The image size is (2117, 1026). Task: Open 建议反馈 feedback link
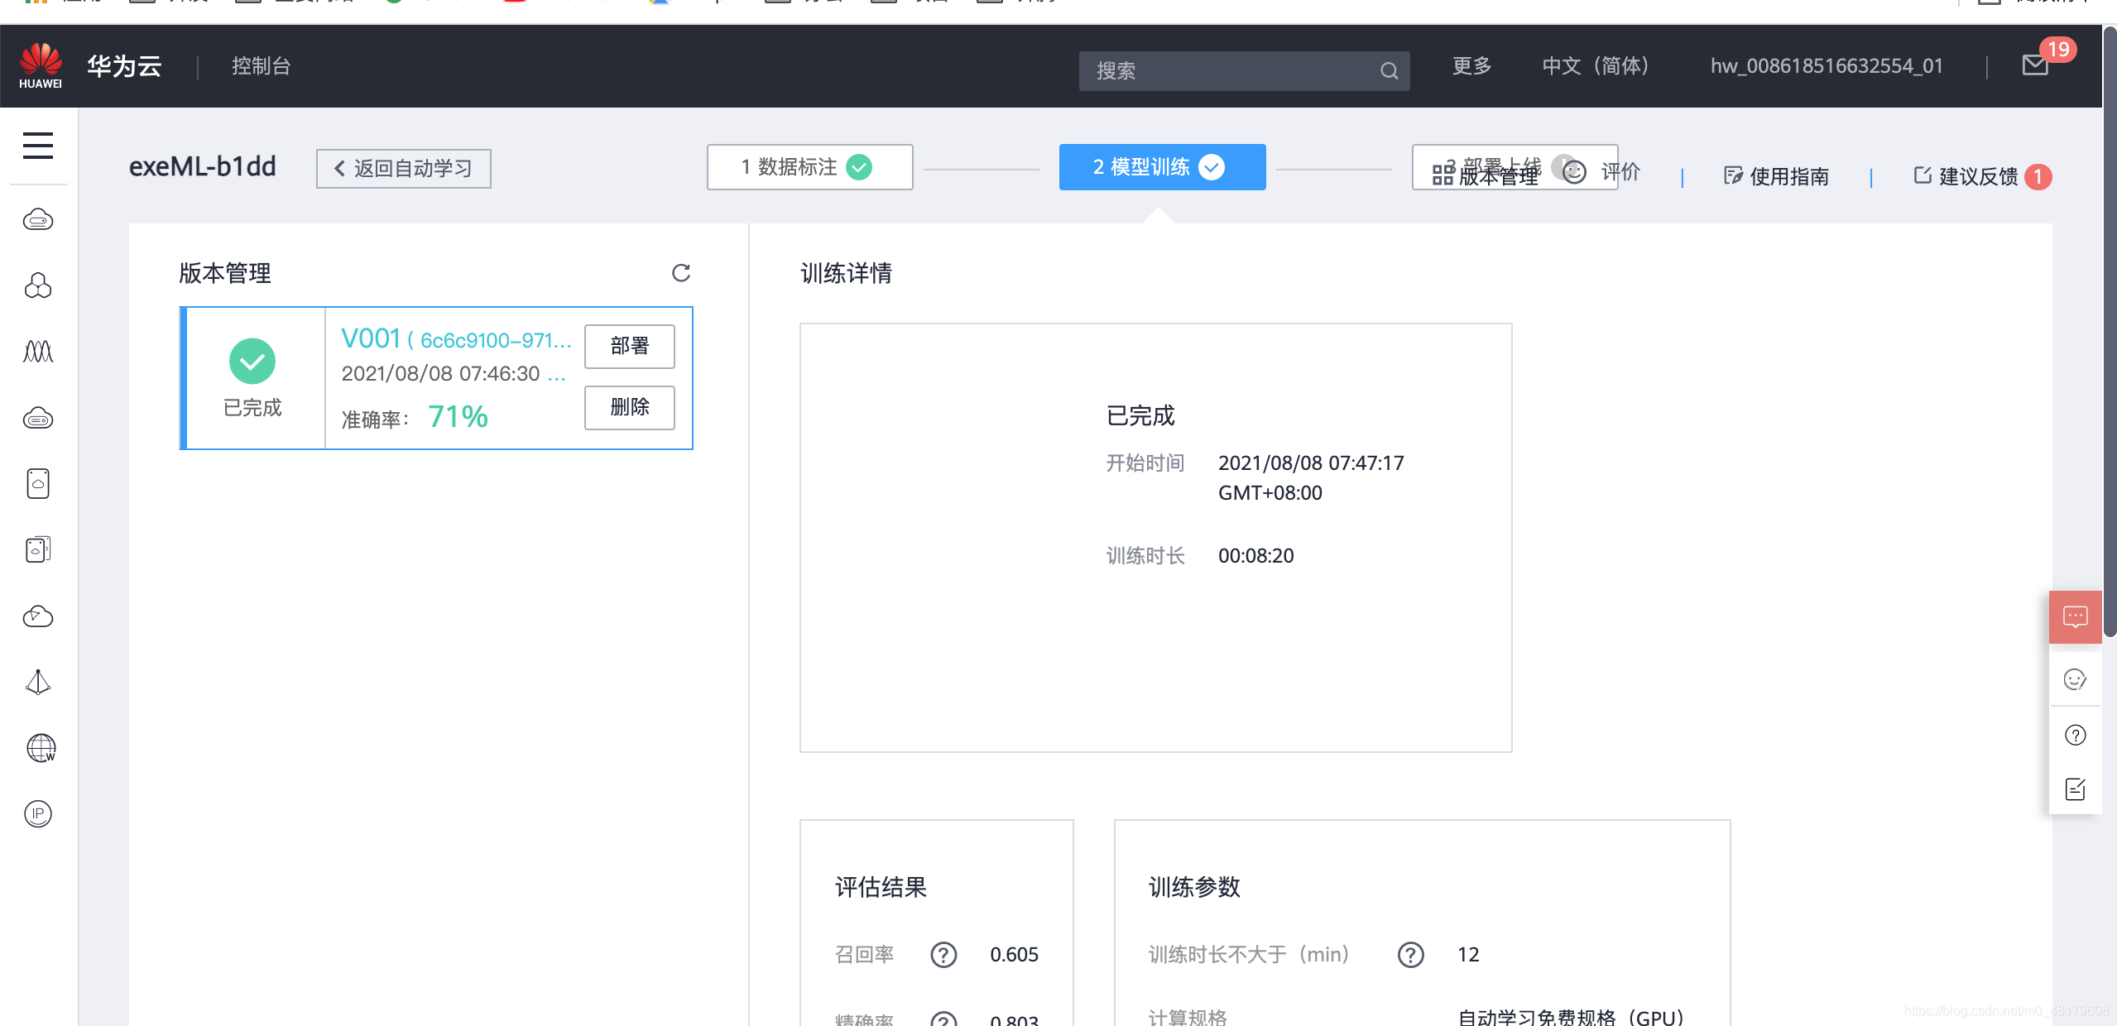coord(1966,176)
